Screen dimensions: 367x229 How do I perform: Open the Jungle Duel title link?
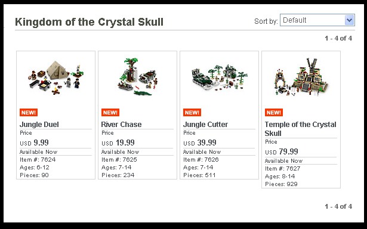pos(39,125)
